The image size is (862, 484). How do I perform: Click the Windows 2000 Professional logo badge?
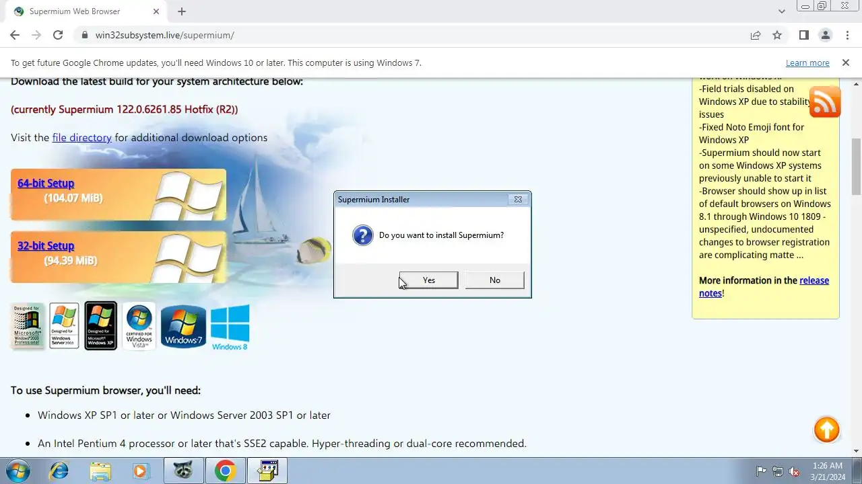point(28,326)
